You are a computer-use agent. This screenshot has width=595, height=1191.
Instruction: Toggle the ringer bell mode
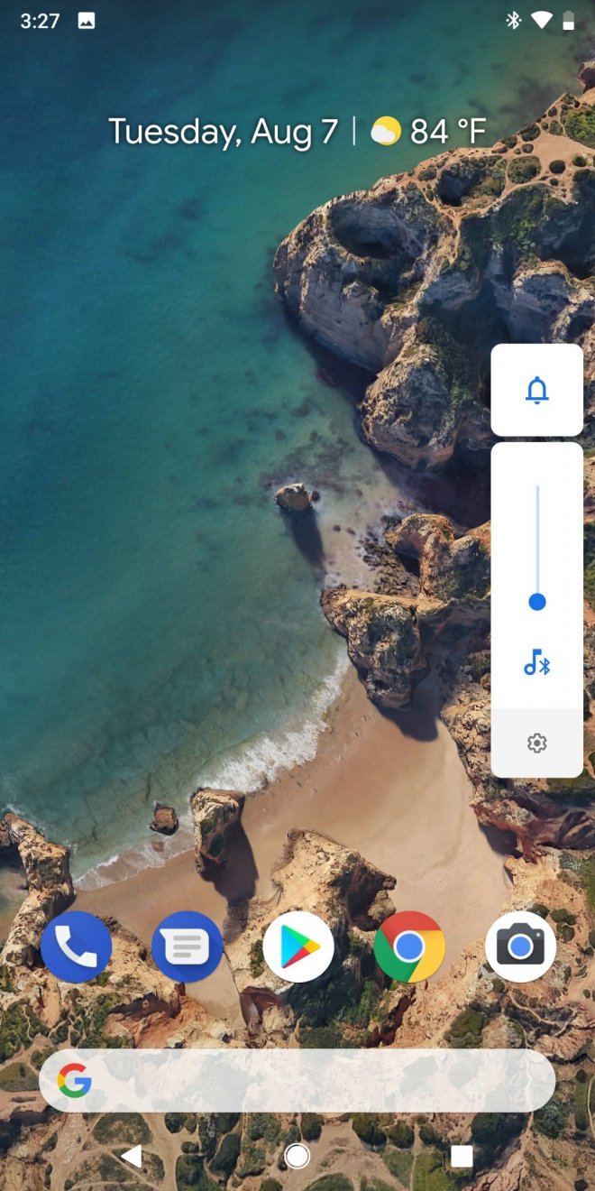click(x=537, y=390)
